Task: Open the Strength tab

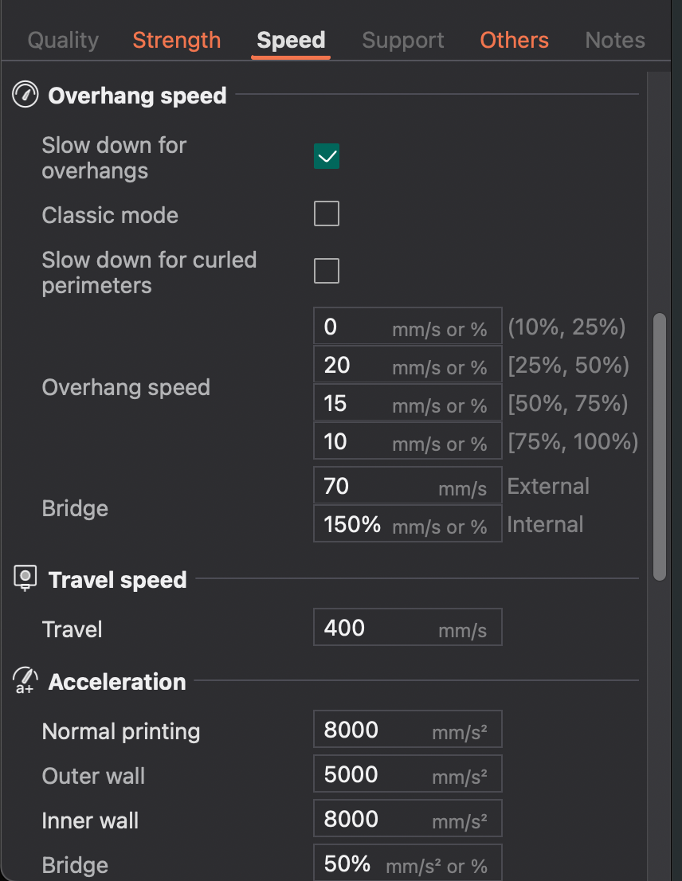Action: [176, 40]
